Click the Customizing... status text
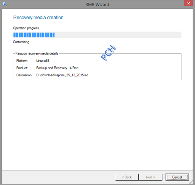Image resolution: width=195 pixels, height=185 pixels. (22, 42)
